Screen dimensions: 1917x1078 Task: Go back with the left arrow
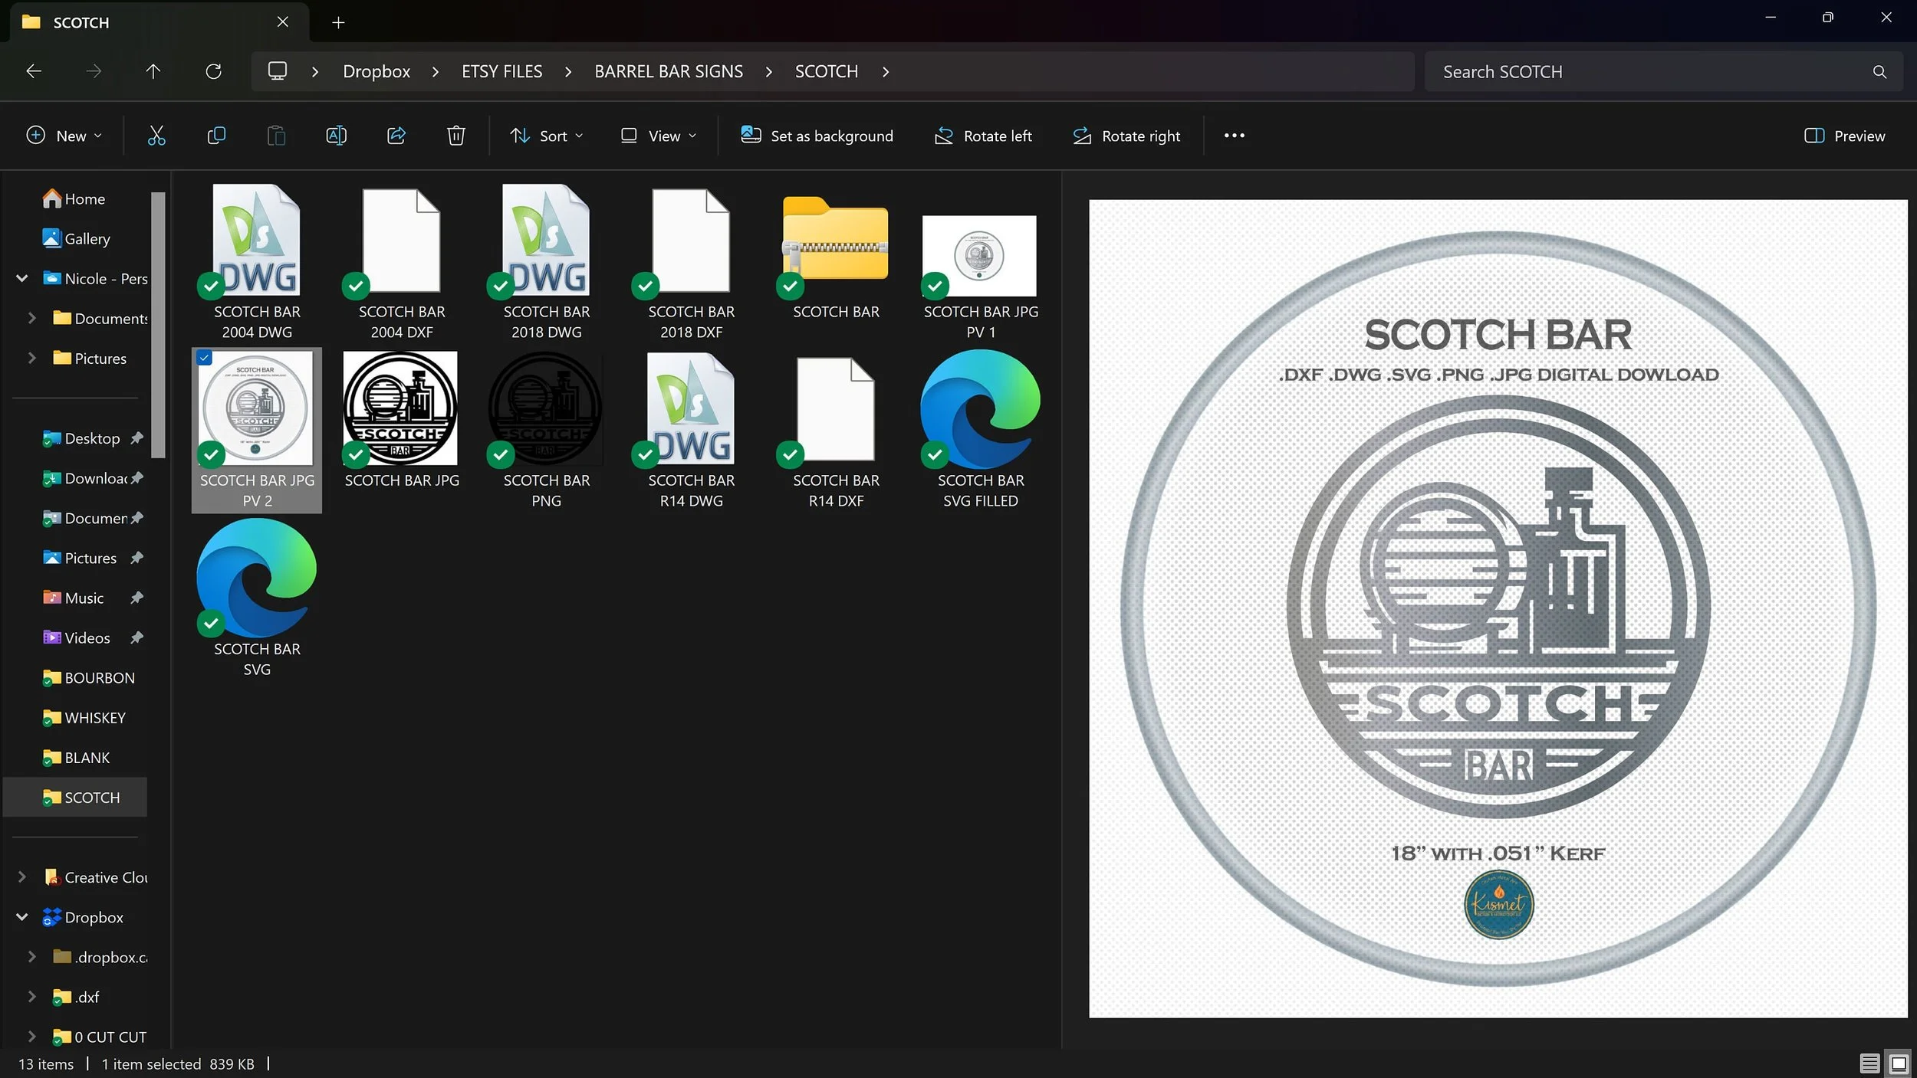pos(34,71)
